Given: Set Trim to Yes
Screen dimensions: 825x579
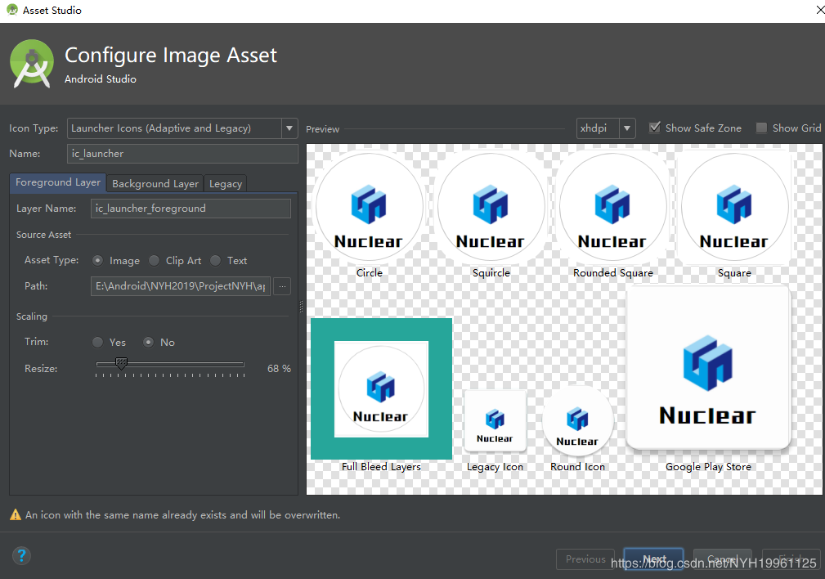Looking at the screenshot, I should tap(98, 343).
